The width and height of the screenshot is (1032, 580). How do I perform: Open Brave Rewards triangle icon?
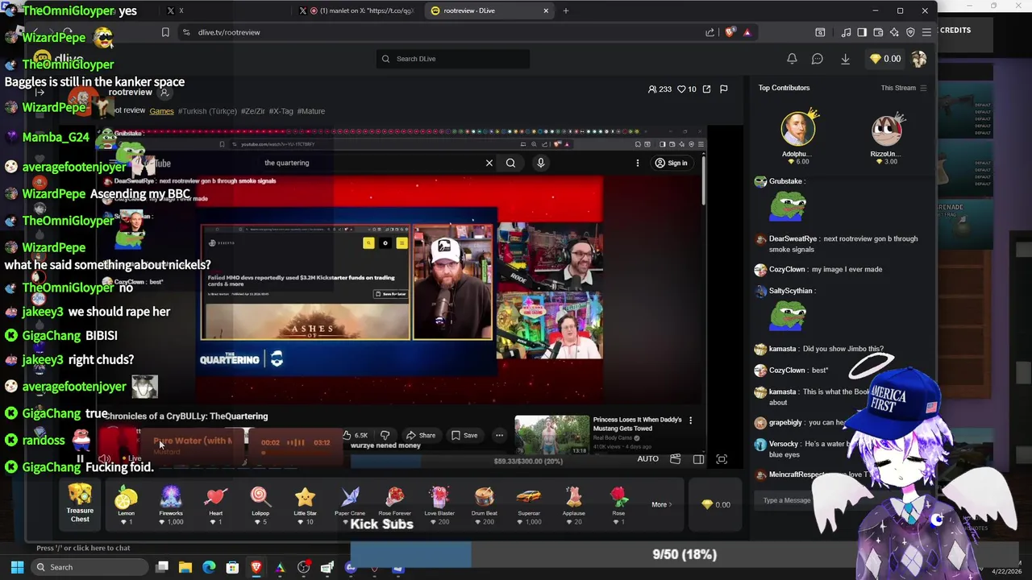(x=747, y=32)
